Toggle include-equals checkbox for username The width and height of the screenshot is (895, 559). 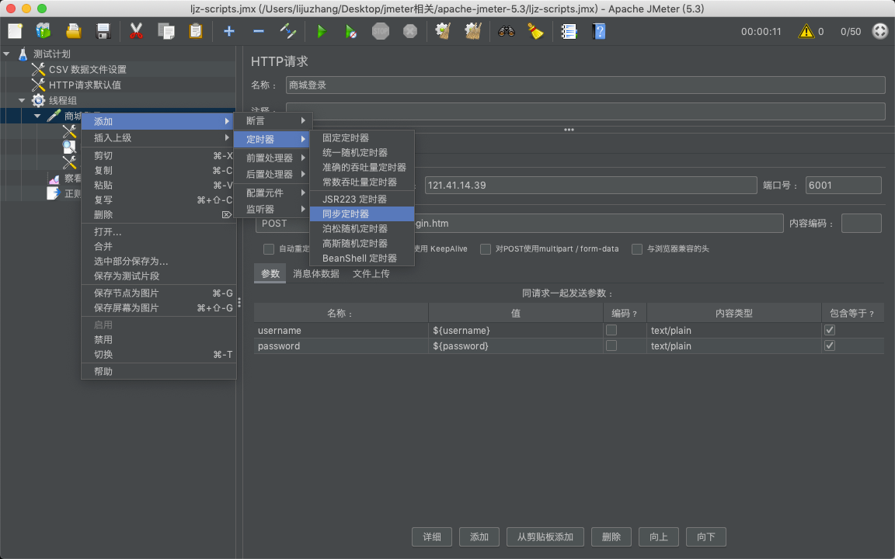coord(830,330)
